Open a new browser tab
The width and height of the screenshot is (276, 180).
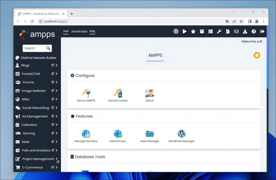point(72,14)
